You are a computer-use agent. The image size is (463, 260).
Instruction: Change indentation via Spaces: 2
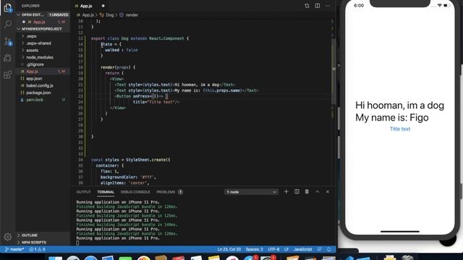tap(254, 249)
